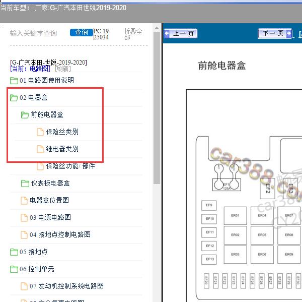
Task: Click the 07 发动机控制系统电路图 document icon
Action: [24, 286]
